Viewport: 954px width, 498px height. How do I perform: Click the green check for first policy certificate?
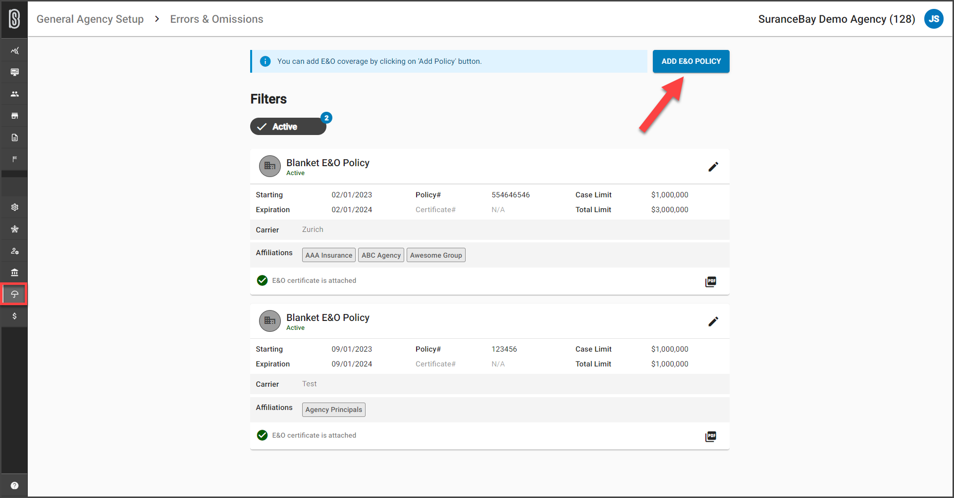tap(262, 280)
